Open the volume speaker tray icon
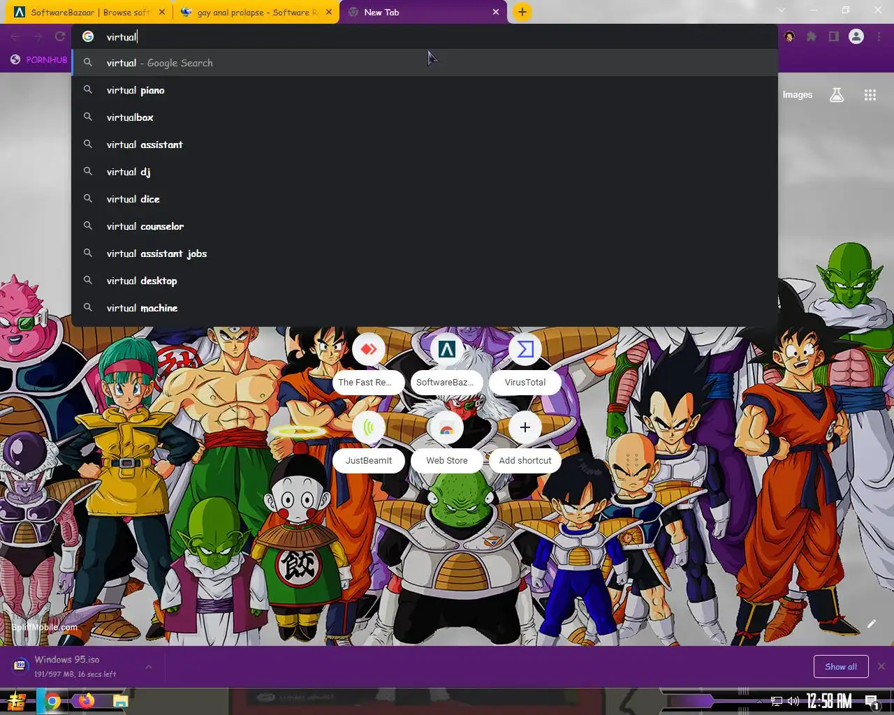The image size is (894, 715). (793, 701)
